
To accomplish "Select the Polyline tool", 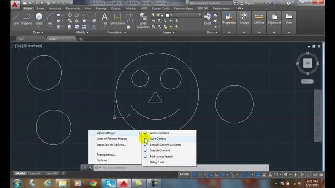I will (27, 19).
